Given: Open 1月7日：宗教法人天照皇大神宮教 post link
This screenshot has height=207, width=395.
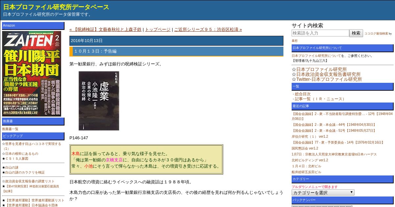Looking at the screenshot, I should 334,154.
